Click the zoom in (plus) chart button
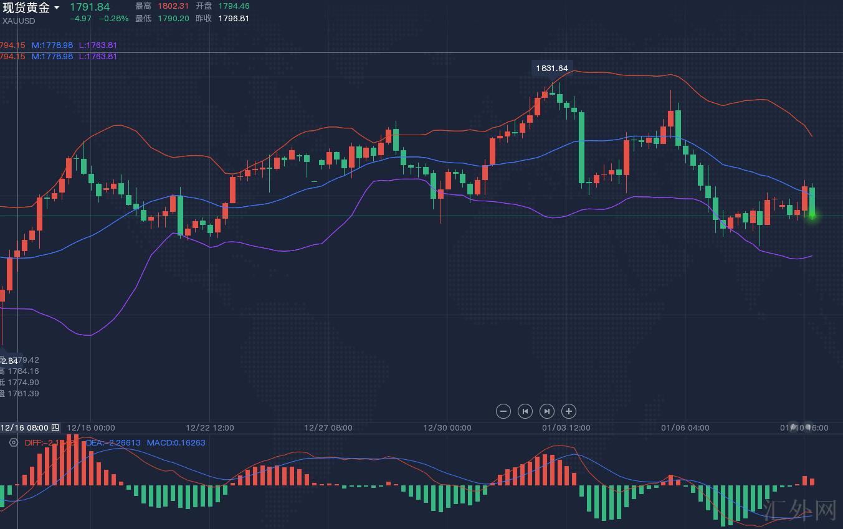 [x=568, y=411]
